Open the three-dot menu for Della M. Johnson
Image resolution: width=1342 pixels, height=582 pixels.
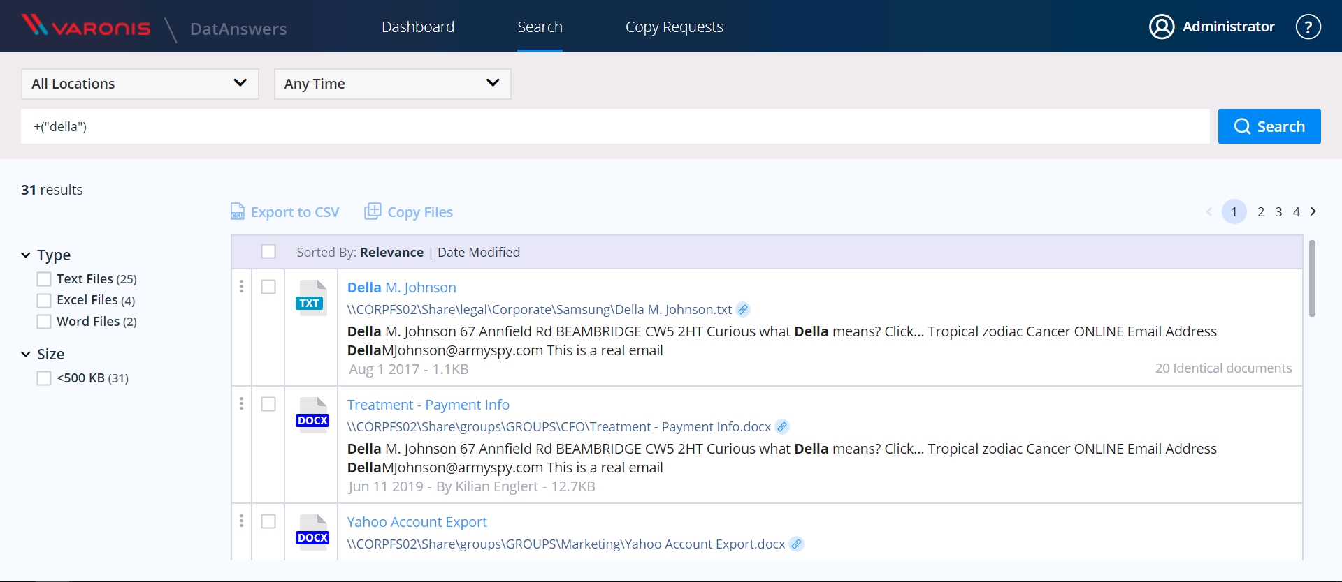pos(242,286)
